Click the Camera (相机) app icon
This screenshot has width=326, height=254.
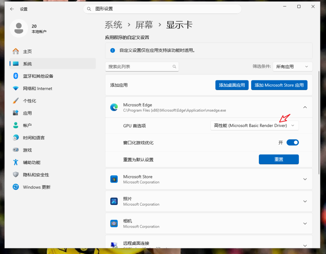click(114, 223)
